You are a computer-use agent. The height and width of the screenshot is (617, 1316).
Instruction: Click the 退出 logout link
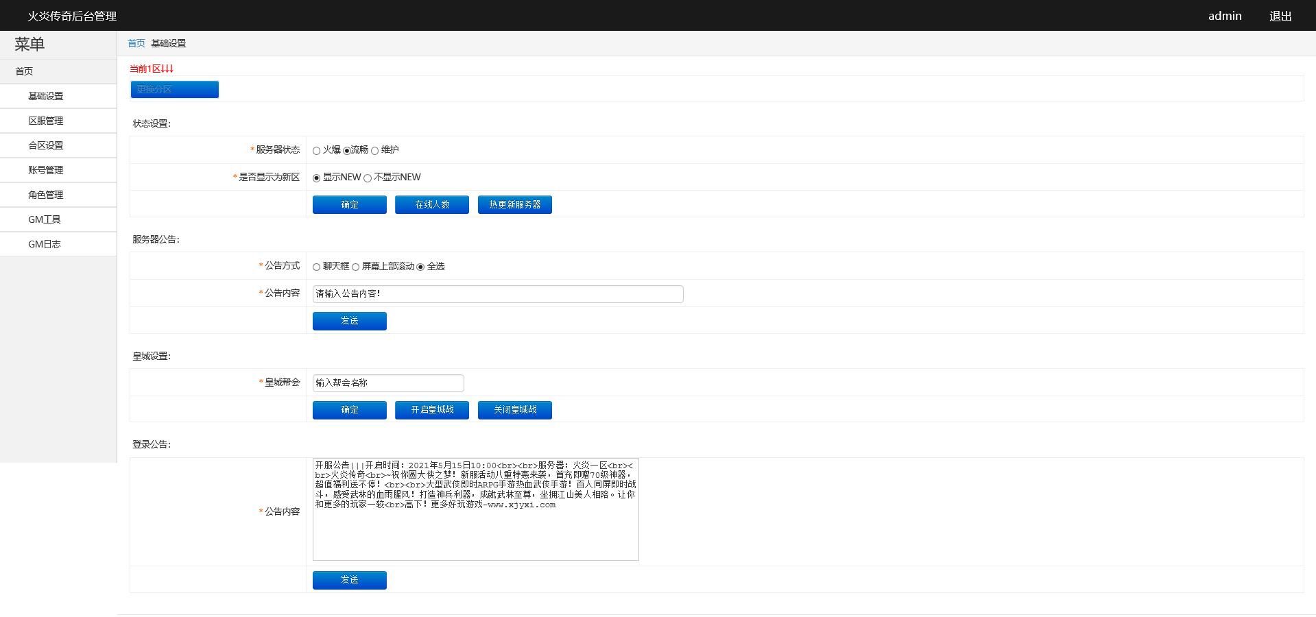pyautogui.click(x=1280, y=16)
